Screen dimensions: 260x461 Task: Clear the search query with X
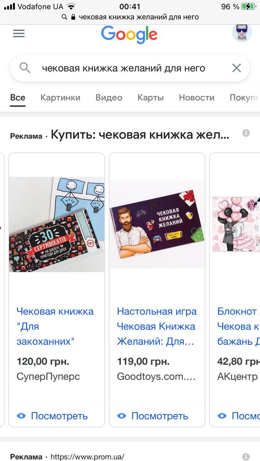(236, 68)
